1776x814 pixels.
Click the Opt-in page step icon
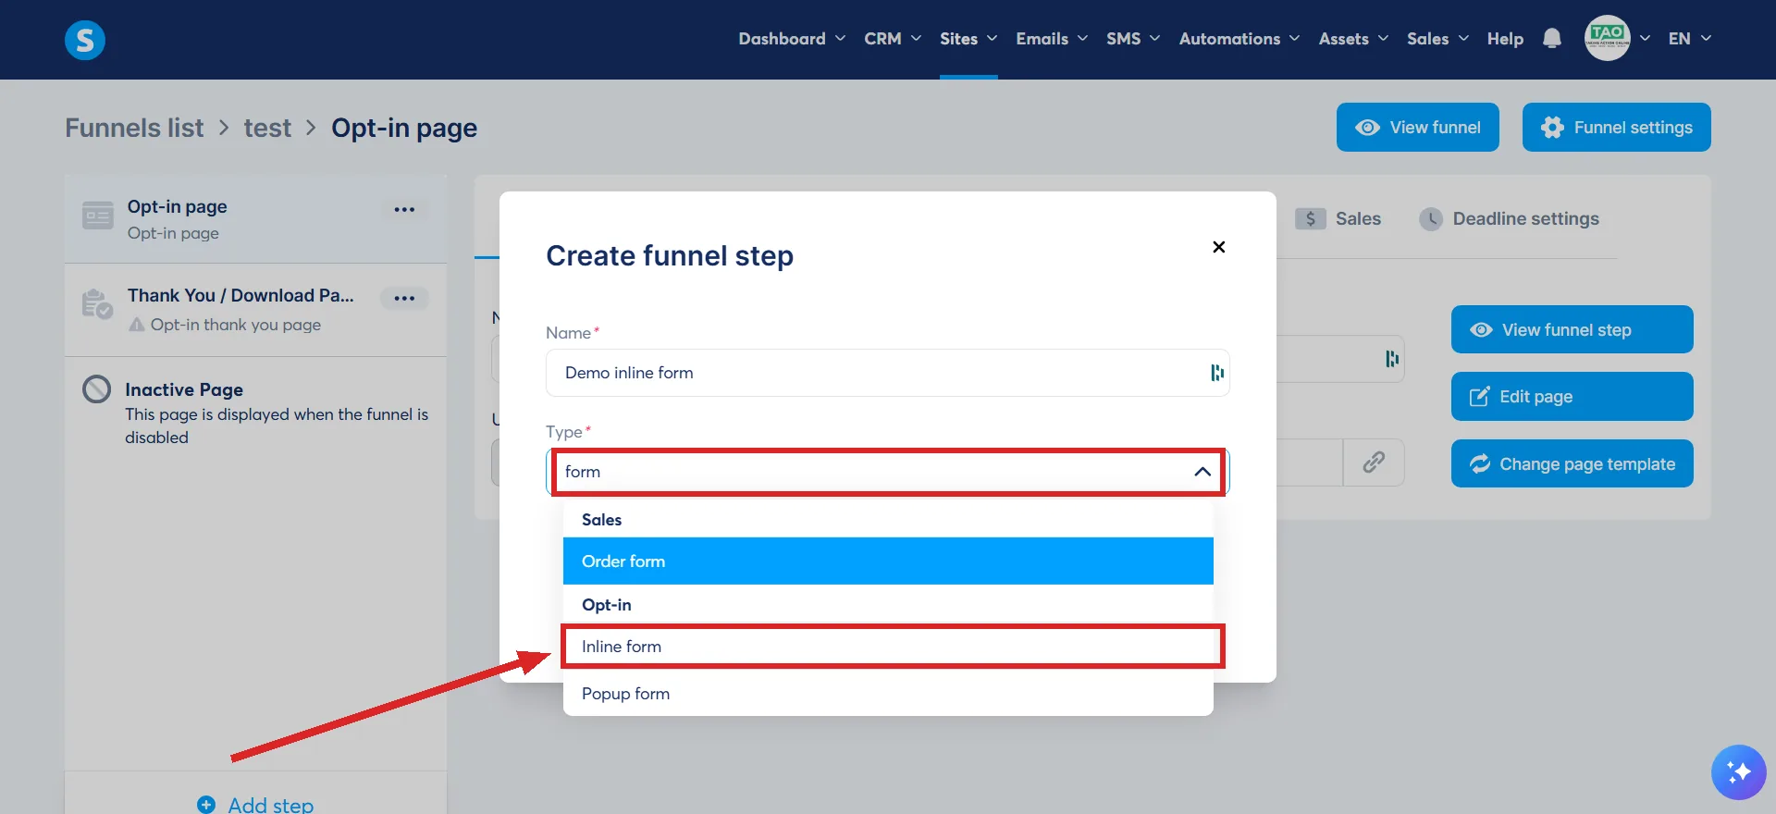point(98,216)
